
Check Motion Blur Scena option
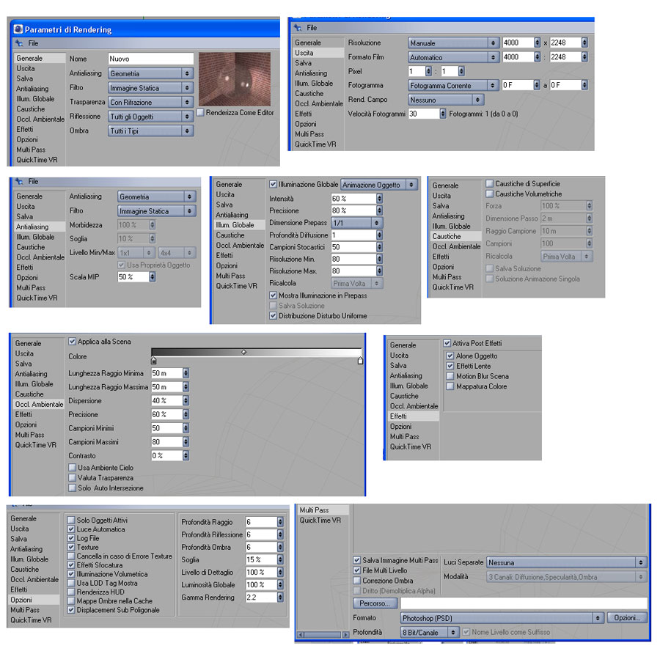tap(450, 376)
